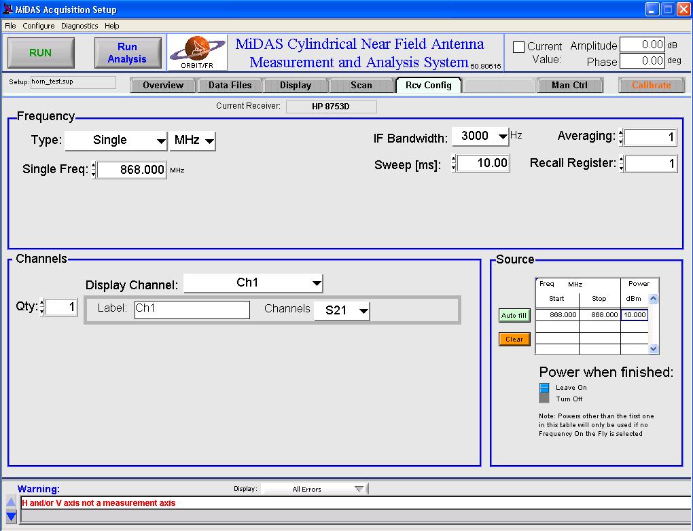Open the Configure menu
Viewport: 693px width, 531px height.
pos(39,26)
